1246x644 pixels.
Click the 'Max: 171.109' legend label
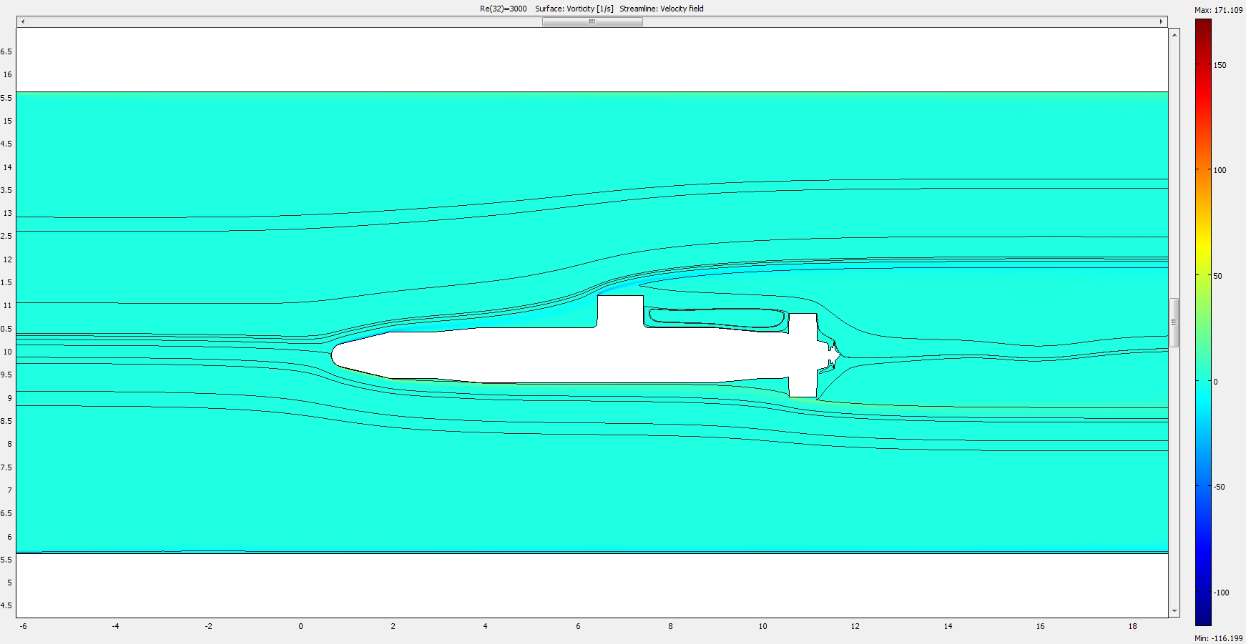coord(1219,10)
